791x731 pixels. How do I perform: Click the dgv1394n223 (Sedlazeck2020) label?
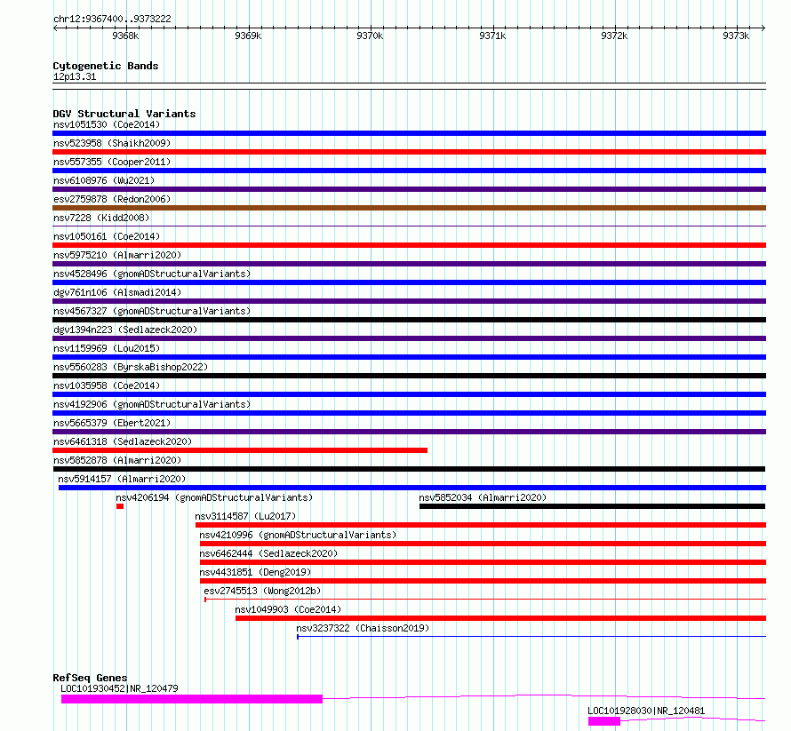[x=125, y=330]
